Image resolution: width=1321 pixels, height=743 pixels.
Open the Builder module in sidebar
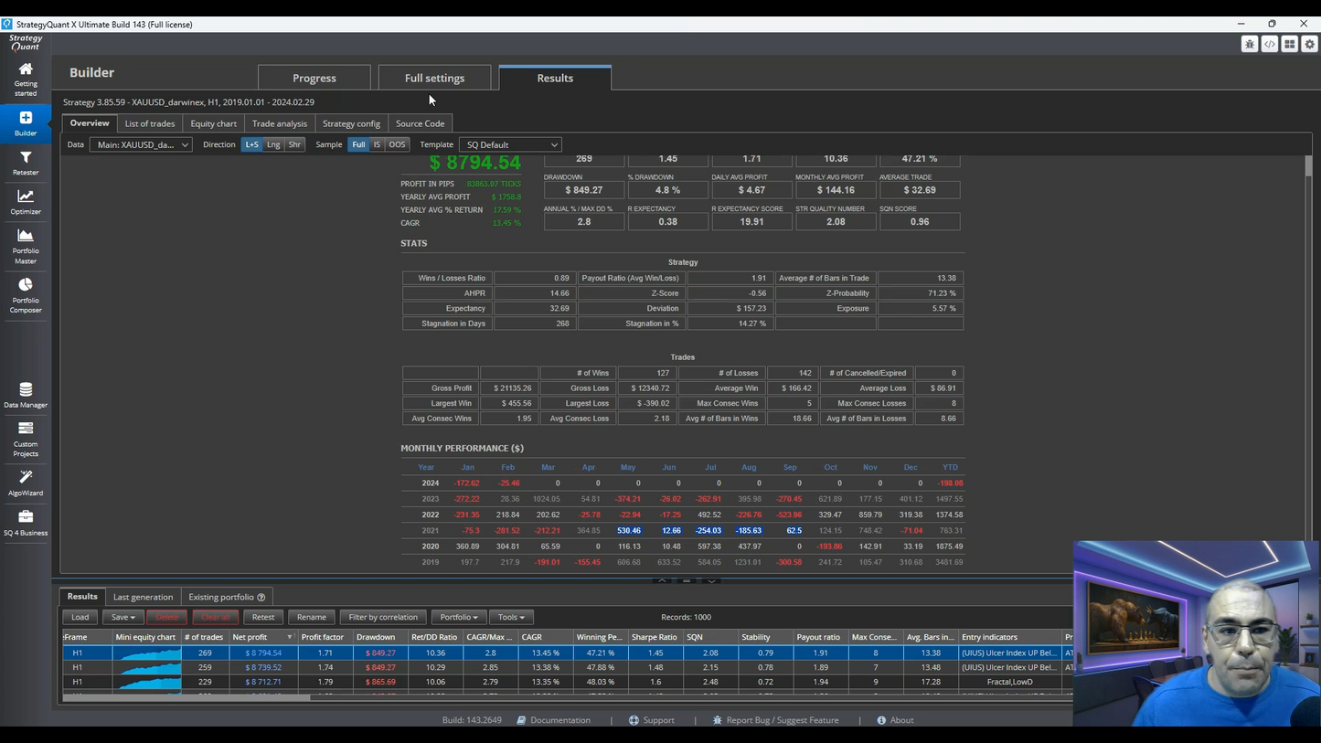click(26, 123)
